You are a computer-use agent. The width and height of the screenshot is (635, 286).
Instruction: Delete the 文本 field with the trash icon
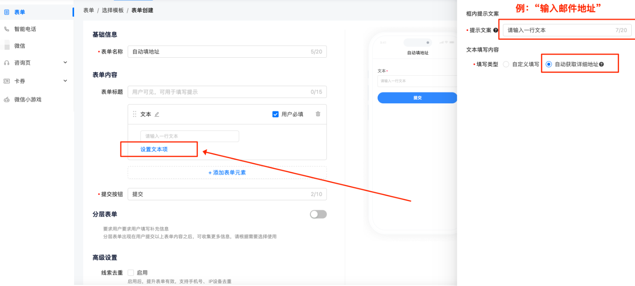[318, 114]
